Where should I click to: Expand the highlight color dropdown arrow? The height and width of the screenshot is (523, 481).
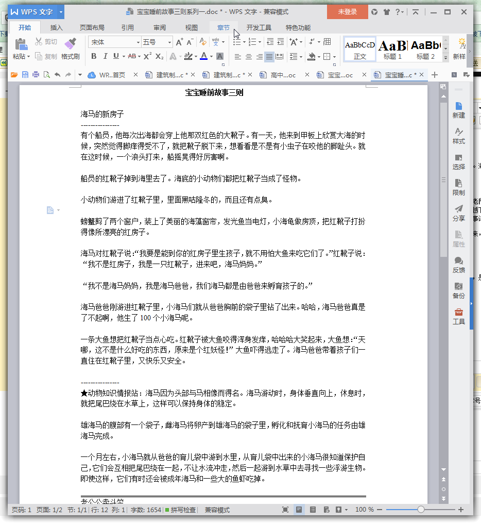coord(196,56)
